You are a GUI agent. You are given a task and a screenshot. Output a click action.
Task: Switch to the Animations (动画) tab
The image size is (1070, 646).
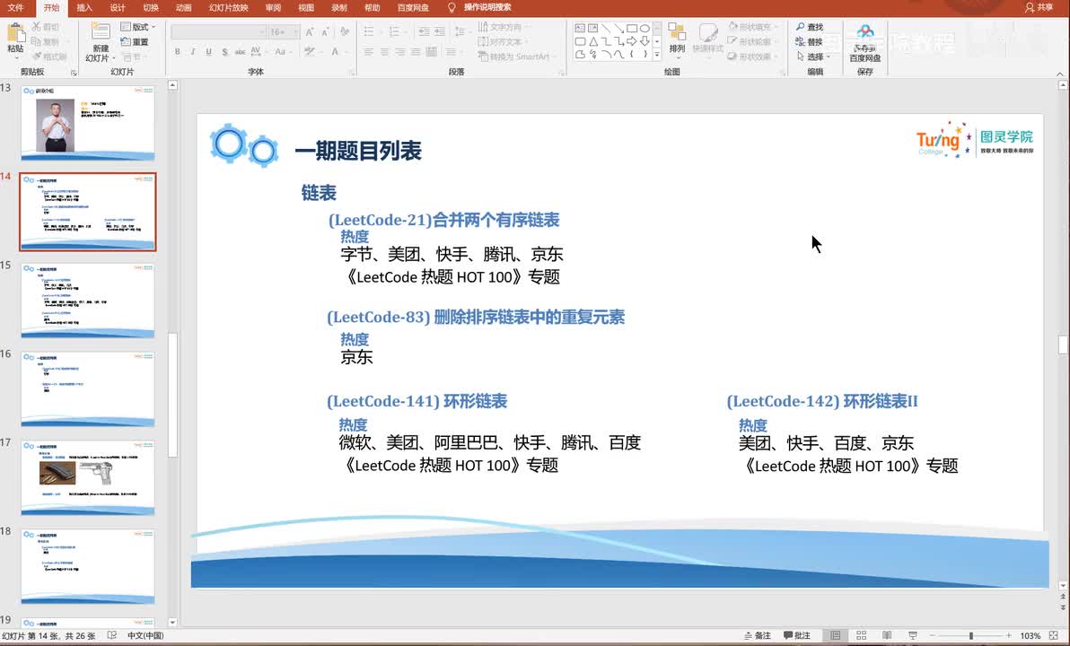(x=183, y=7)
